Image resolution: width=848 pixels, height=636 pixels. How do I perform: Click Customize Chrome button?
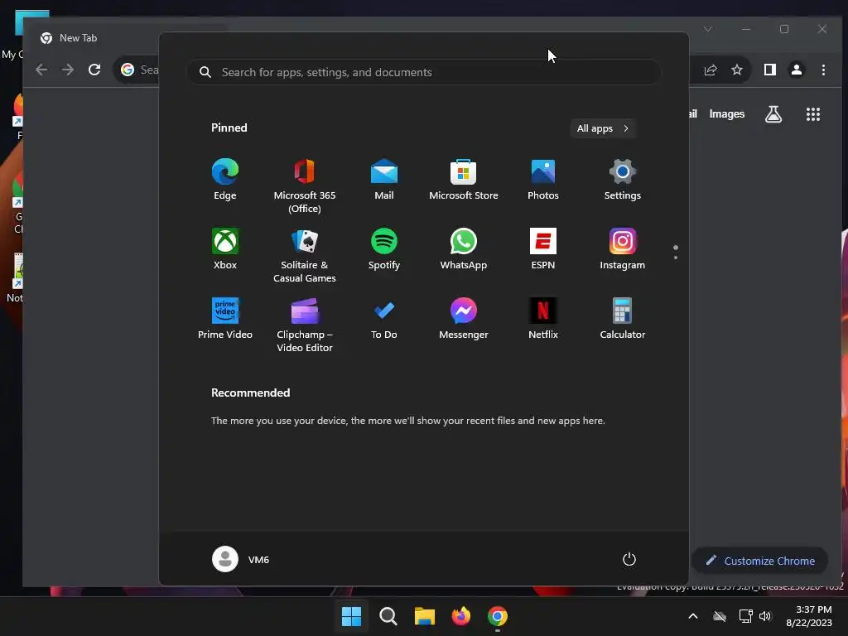pos(760,561)
